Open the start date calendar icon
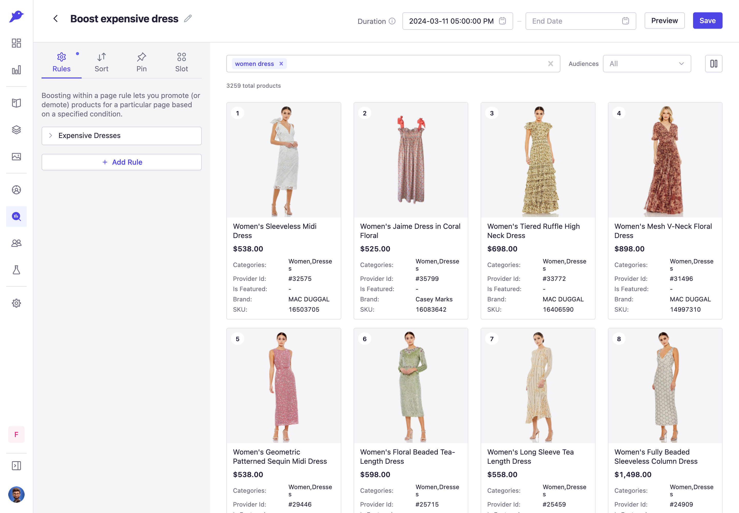 (x=502, y=21)
